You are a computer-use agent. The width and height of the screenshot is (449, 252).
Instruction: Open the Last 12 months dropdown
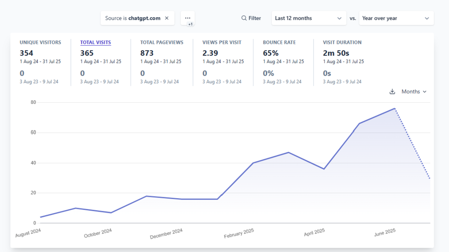[x=308, y=18]
